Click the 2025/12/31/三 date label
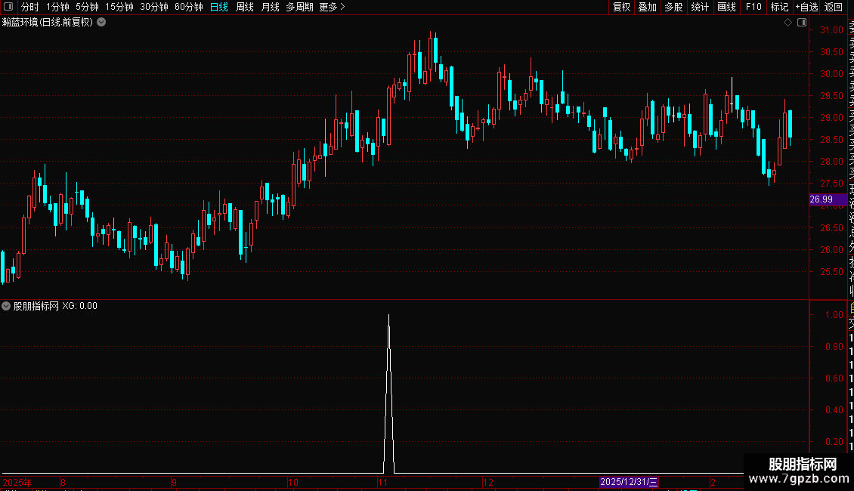The image size is (854, 491). coord(629,482)
